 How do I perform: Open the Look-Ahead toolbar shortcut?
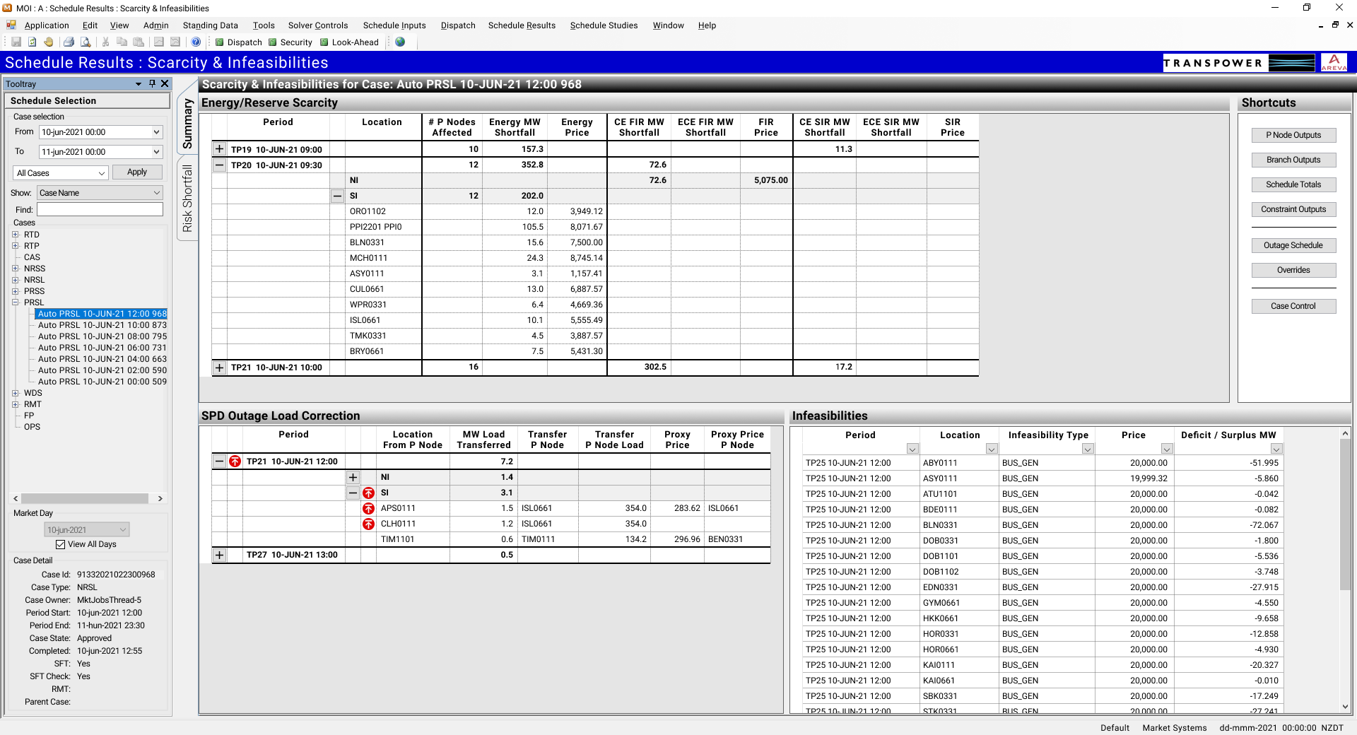click(350, 42)
